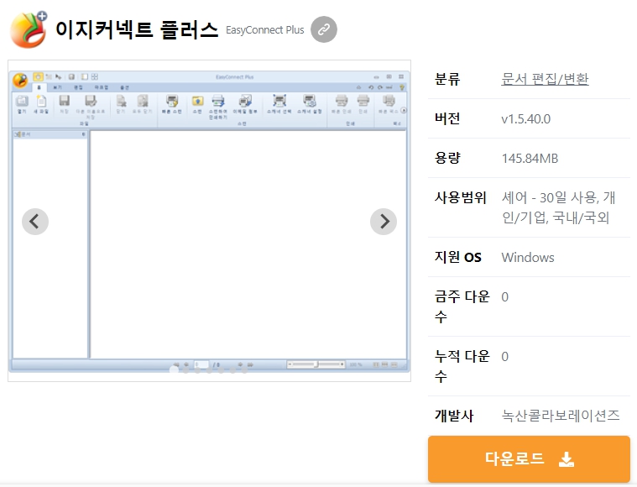Screen dimensions: 637x487
Task: Show the previous screenshot with the left arrow
Action: point(35,222)
